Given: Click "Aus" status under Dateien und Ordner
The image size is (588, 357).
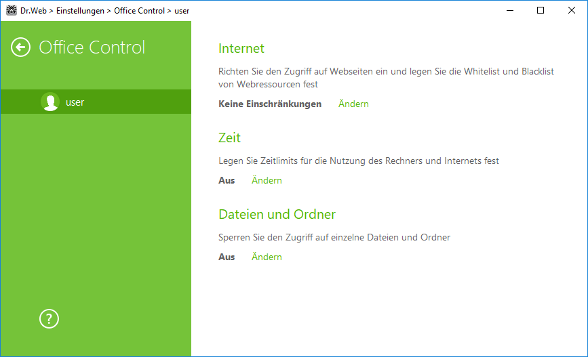Looking at the screenshot, I should tap(227, 257).
